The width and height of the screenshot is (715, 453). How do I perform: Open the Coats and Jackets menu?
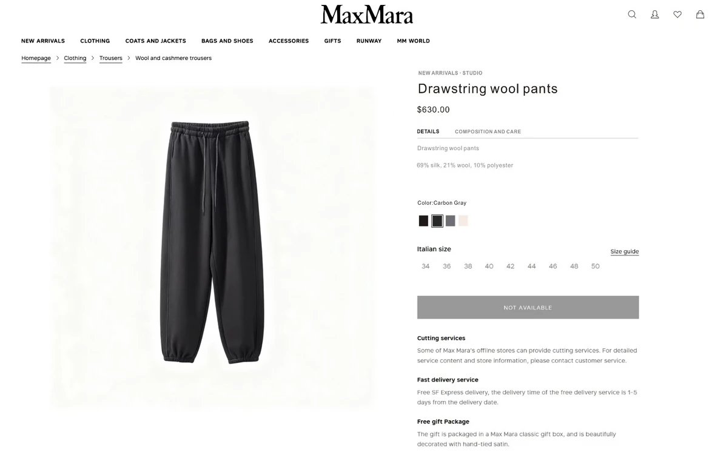click(155, 41)
